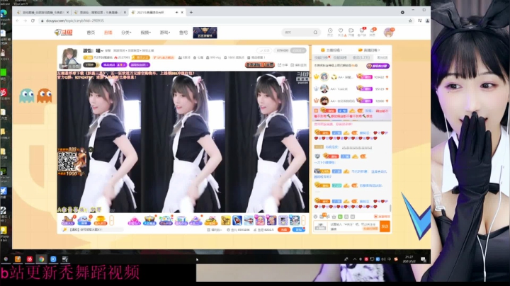Click the search magnifier icon
Screen dimensions: 510x286
click(315, 32)
